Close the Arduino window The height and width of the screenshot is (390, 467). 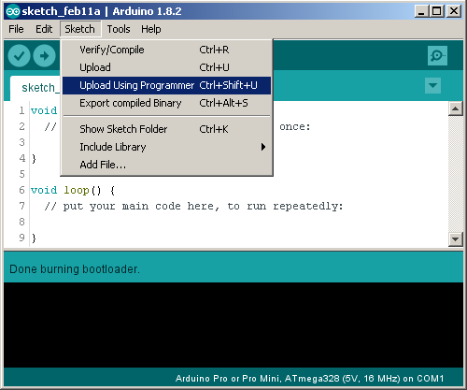(x=454, y=11)
